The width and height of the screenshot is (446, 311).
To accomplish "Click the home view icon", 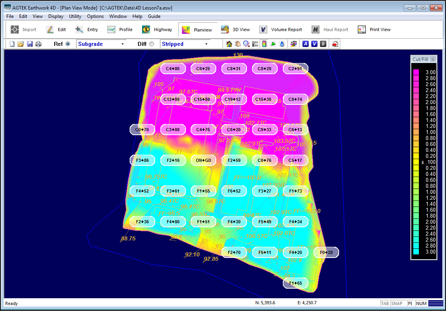I will (229, 44).
